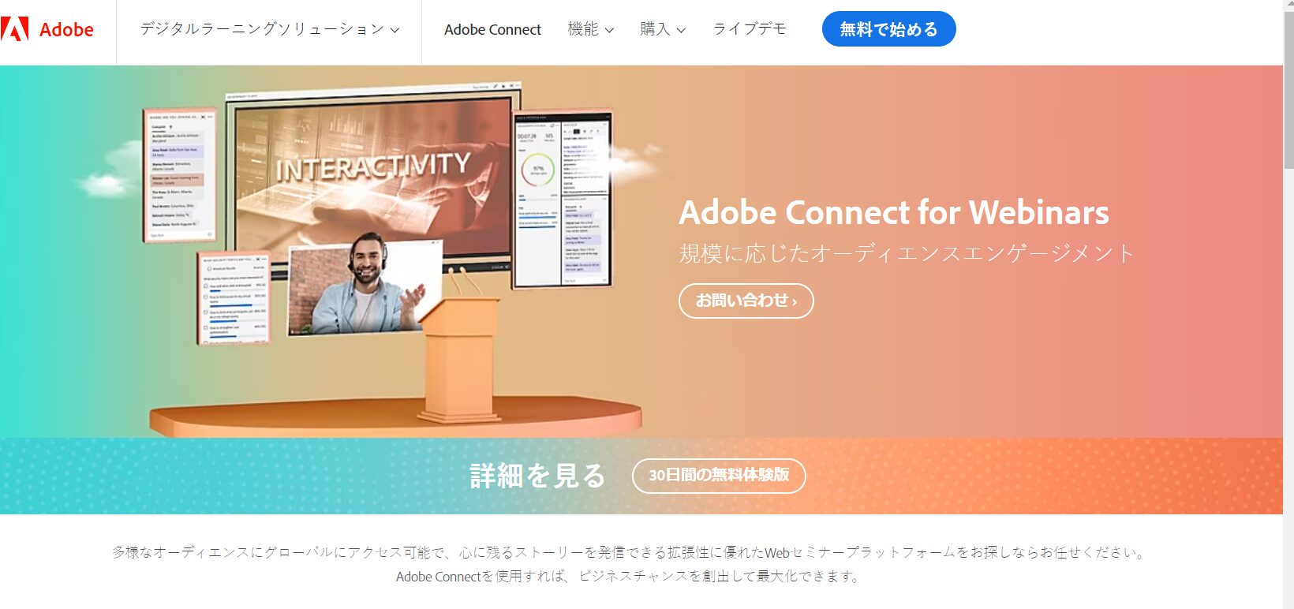Click the circular engagement gauge in dashboard panel

pyautogui.click(x=538, y=170)
